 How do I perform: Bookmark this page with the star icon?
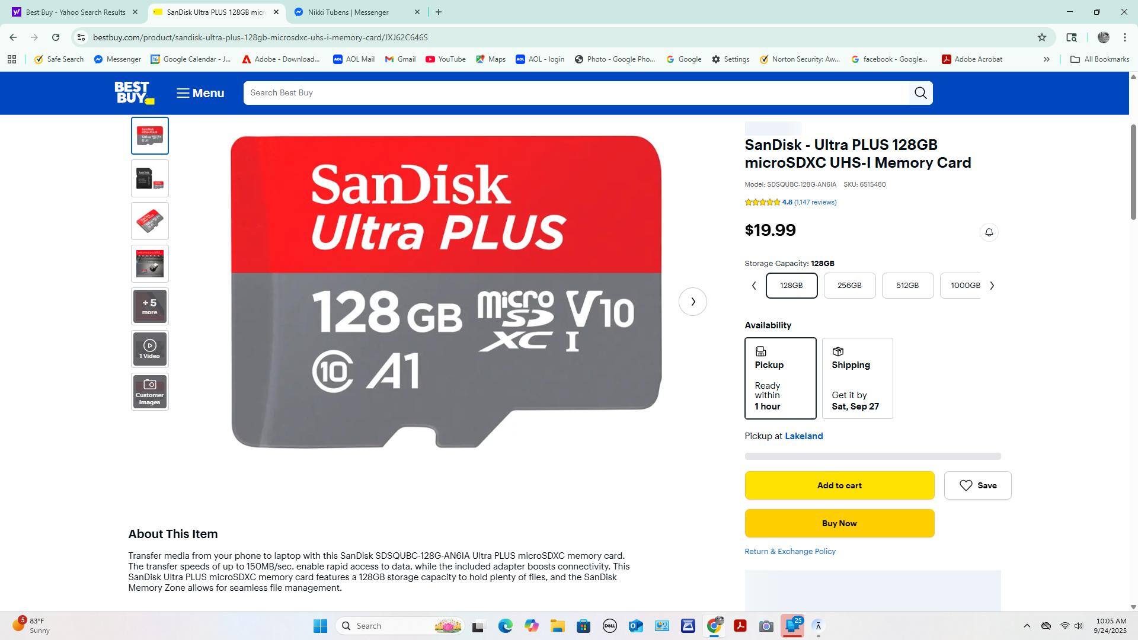(1042, 37)
